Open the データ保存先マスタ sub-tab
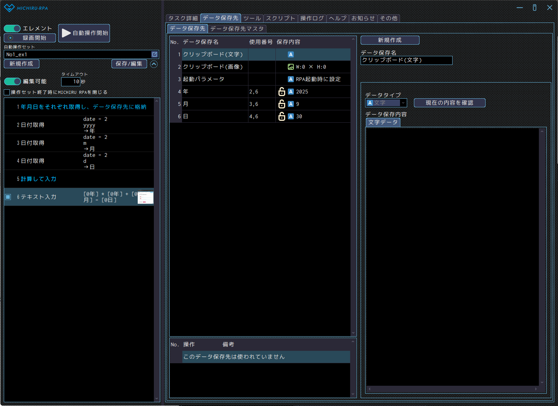558x406 pixels. pyautogui.click(x=237, y=29)
